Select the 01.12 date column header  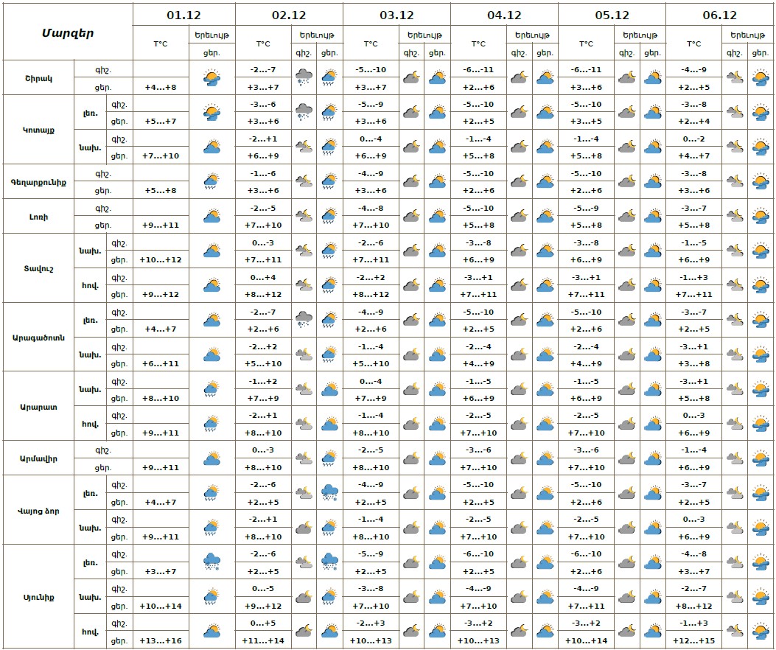[183, 15]
